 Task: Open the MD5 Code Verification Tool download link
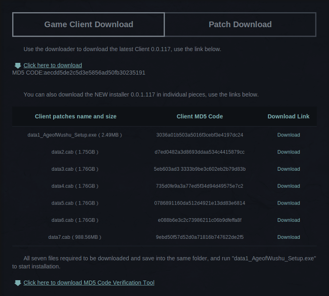click(89, 282)
